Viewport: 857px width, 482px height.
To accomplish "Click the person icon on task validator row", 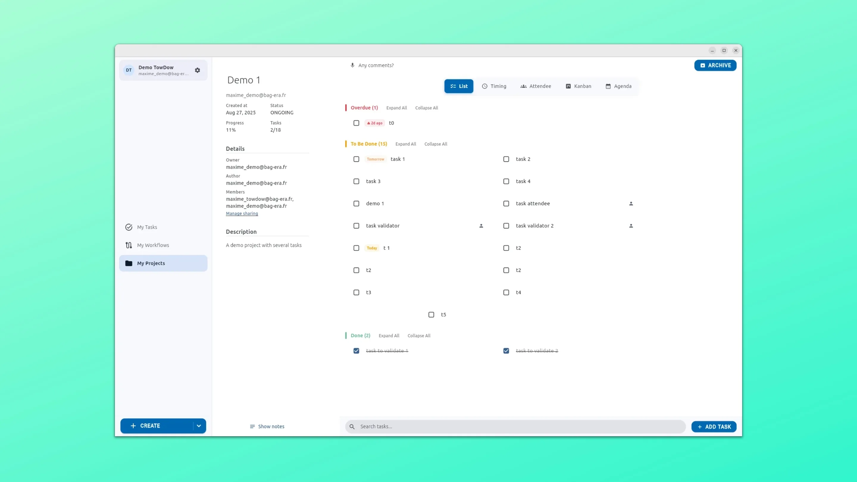I will (481, 226).
